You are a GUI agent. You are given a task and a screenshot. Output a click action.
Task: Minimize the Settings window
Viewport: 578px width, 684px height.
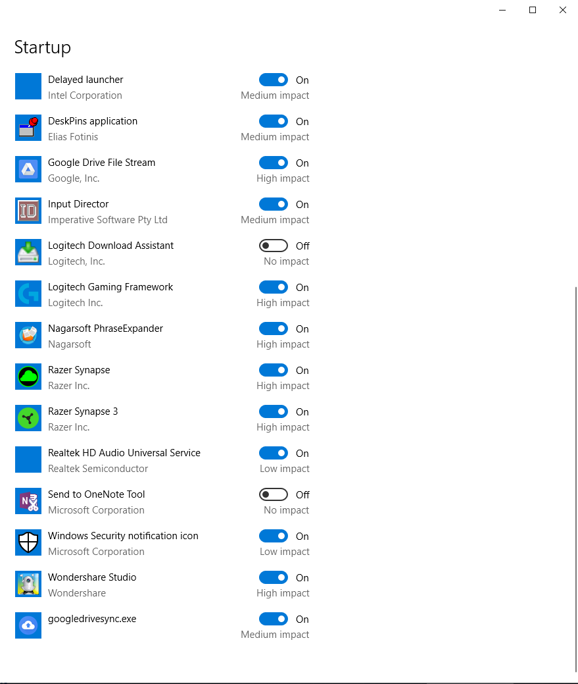point(502,10)
